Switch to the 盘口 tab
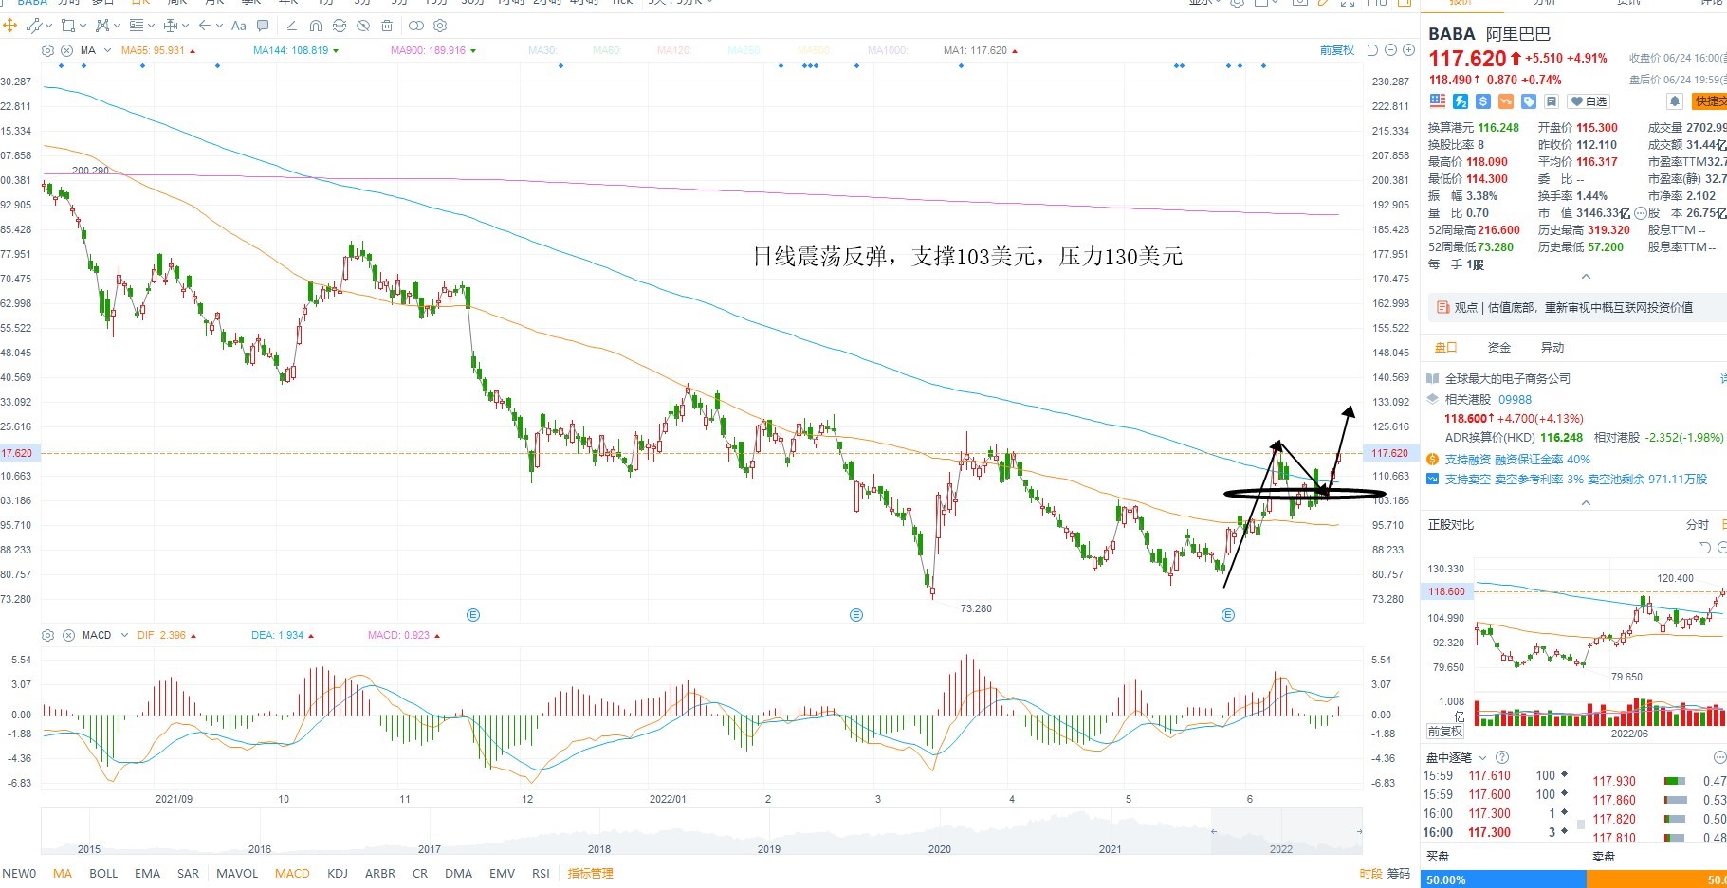1727x888 pixels. click(x=1445, y=348)
